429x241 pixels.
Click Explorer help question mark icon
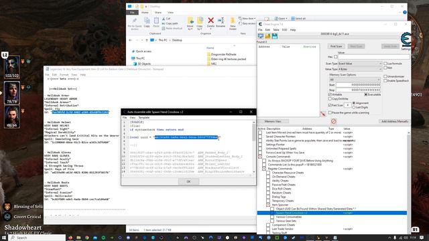pyautogui.click(x=405, y=12)
